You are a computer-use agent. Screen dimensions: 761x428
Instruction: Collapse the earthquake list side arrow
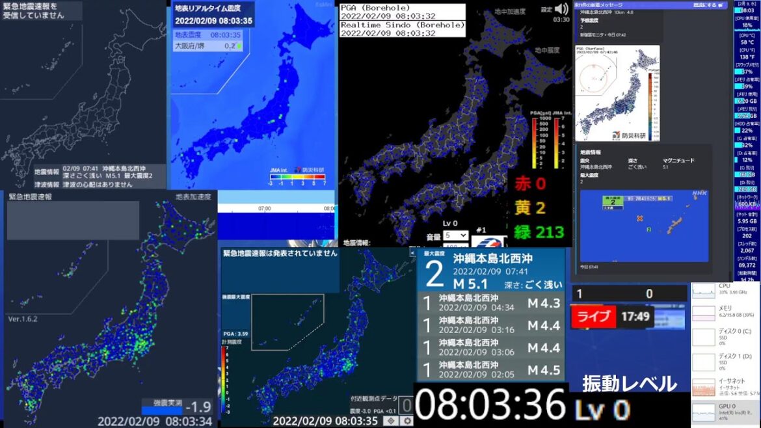click(x=412, y=252)
